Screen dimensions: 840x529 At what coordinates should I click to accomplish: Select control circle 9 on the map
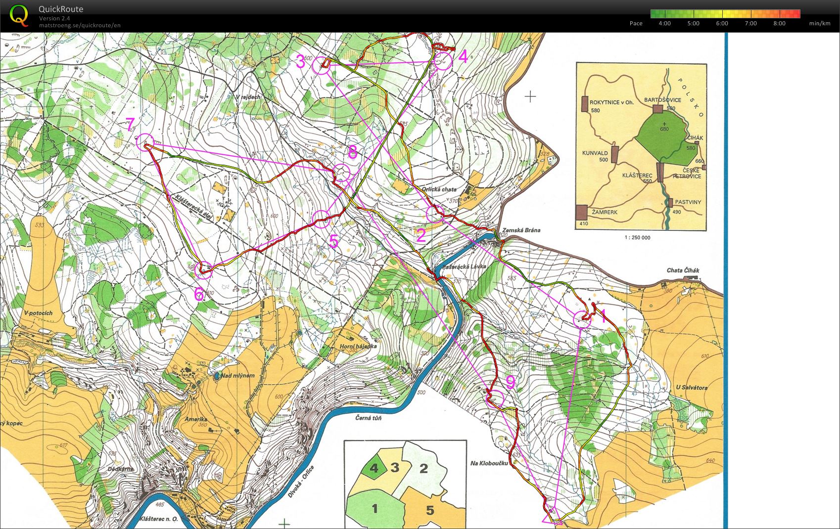point(495,399)
